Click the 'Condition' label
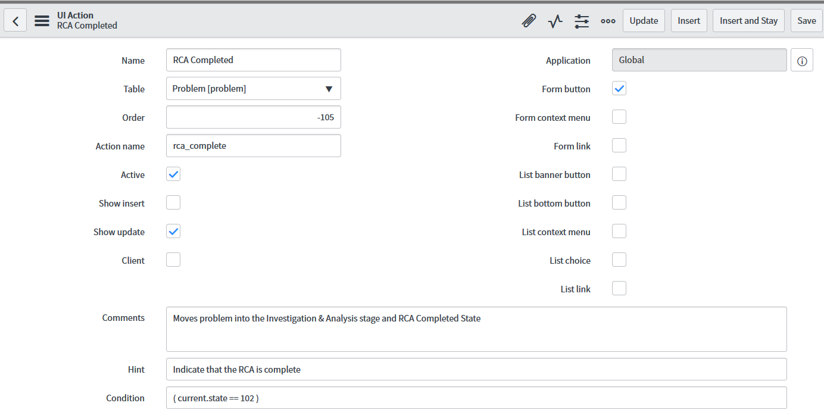Image resolution: width=824 pixels, height=409 pixels. (125, 398)
